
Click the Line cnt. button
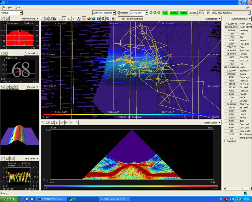click(x=192, y=13)
